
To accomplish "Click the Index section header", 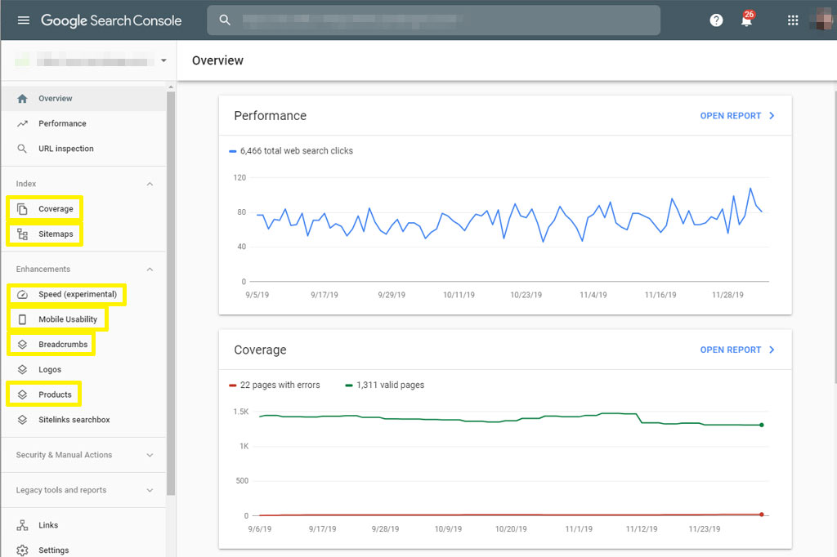I will pyautogui.click(x=84, y=184).
